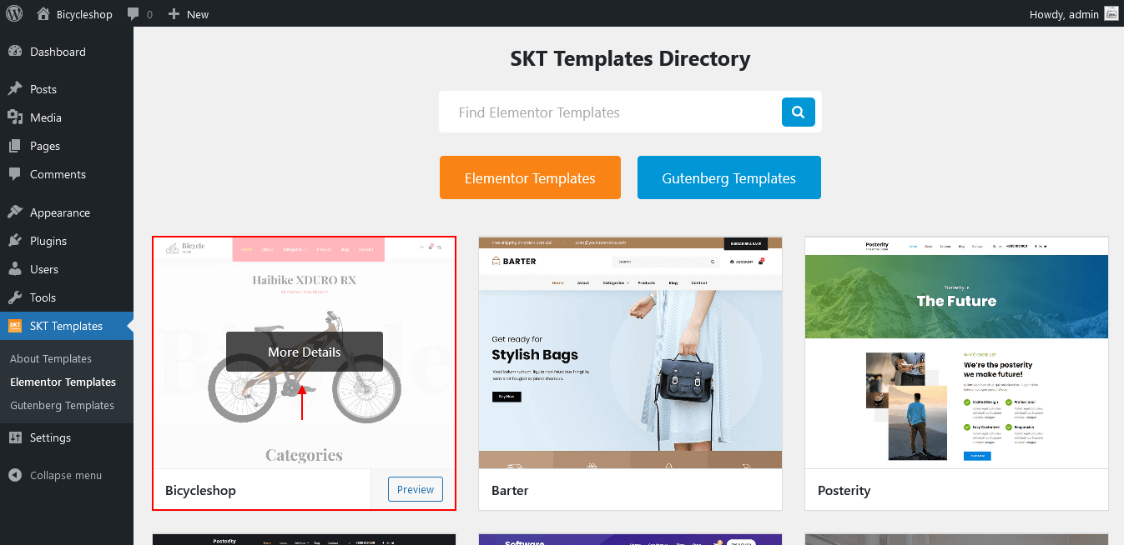This screenshot has width=1124, height=545.
Task: Click the blue search magnifier button
Action: (x=799, y=112)
